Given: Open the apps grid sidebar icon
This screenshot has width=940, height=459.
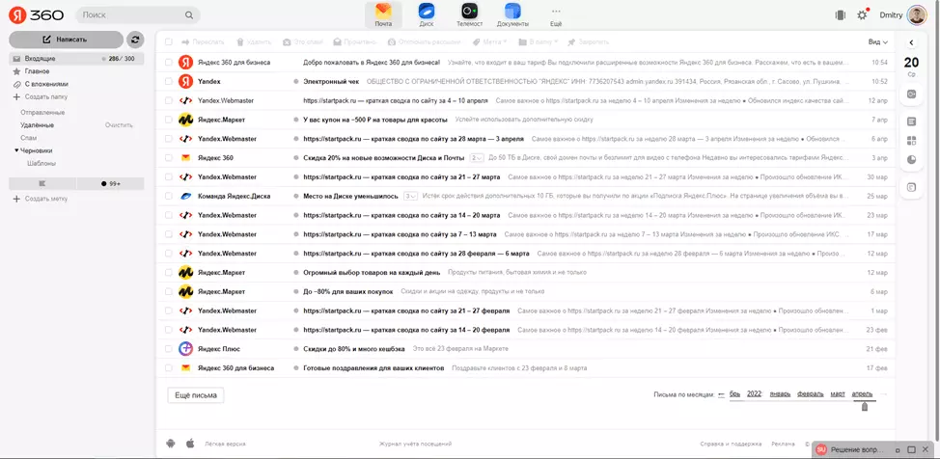Looking at the screenshot, I should [911, 141].
